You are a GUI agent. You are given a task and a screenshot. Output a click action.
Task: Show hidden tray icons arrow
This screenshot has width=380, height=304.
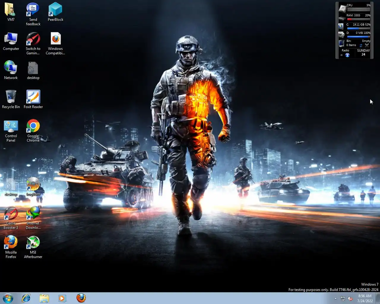click(335, 298)
